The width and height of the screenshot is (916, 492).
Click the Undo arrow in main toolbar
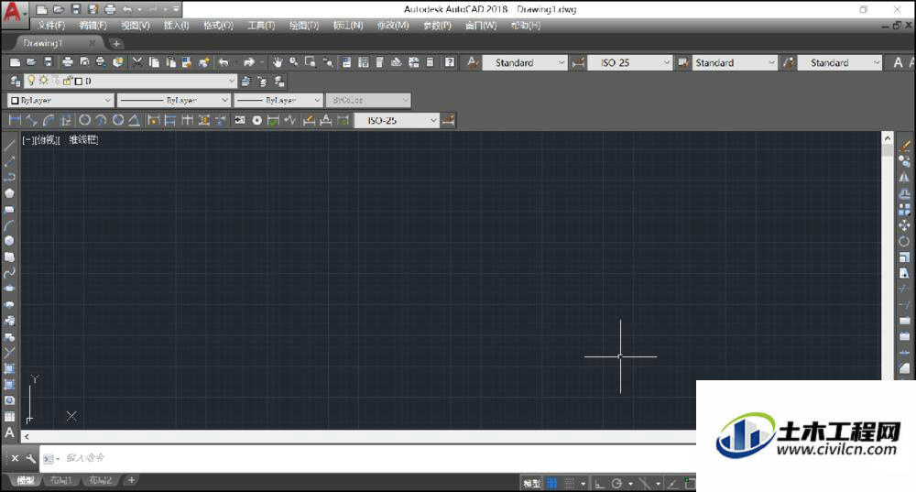(x=224, y=62)
